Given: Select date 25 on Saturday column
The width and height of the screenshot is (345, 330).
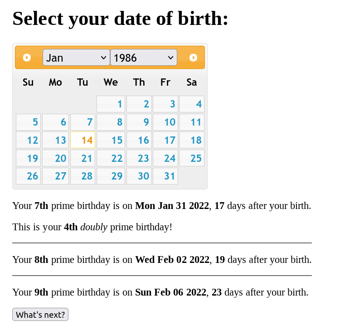Looking at the screenshot, I should coord(192,158).
